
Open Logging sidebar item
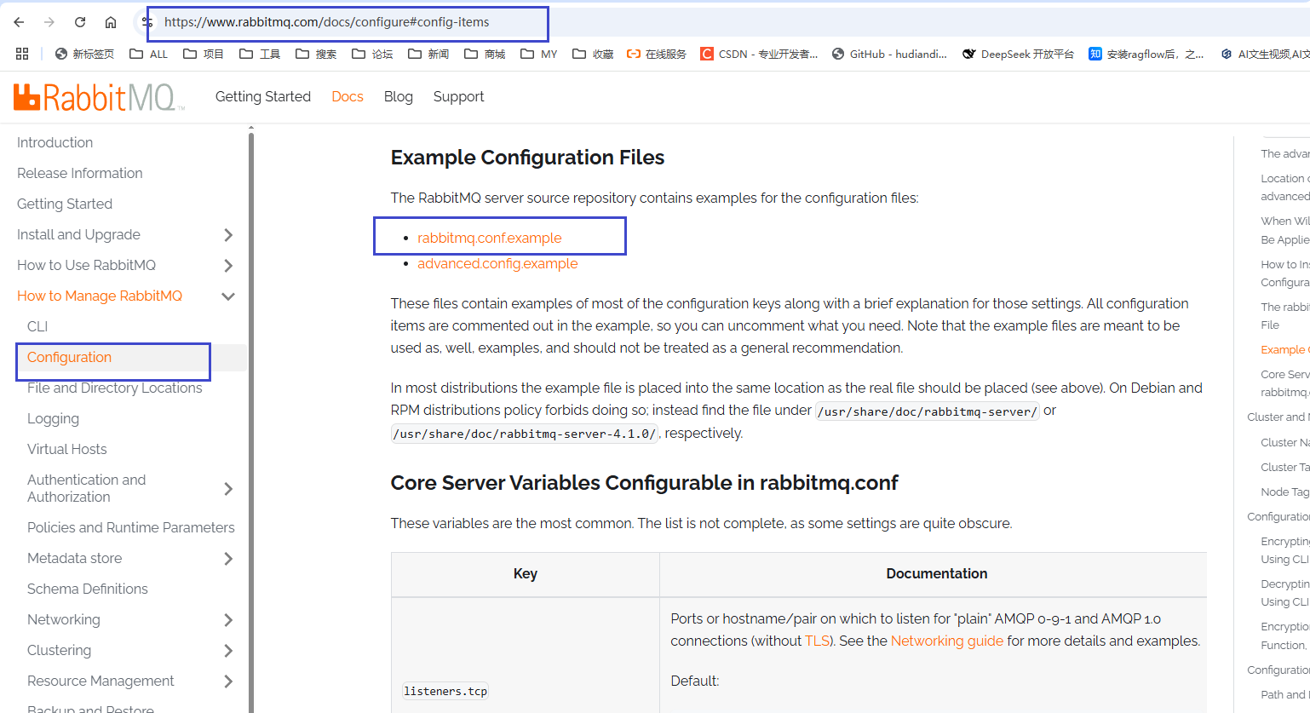pos(53,418)
